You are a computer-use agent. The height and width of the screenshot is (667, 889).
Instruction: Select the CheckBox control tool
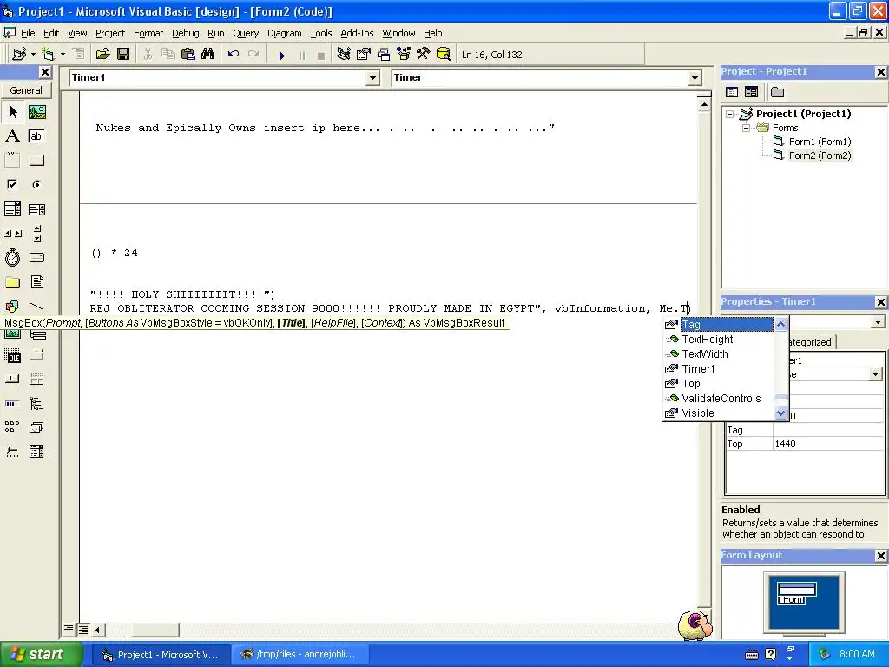click(x=12, y=184)
